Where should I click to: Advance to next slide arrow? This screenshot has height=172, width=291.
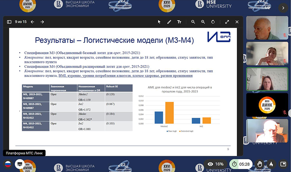pos(42,22)
